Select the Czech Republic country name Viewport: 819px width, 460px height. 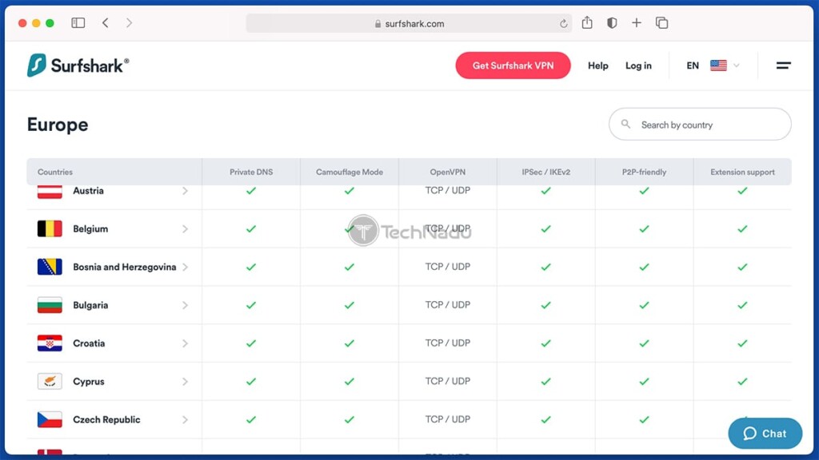[106, 420]
